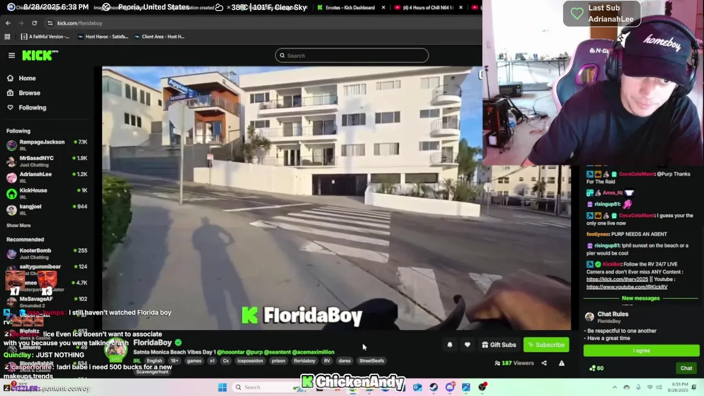Expand followed channels with Show More
Viewport: 704px width, 396px height.
coord(18,226)
